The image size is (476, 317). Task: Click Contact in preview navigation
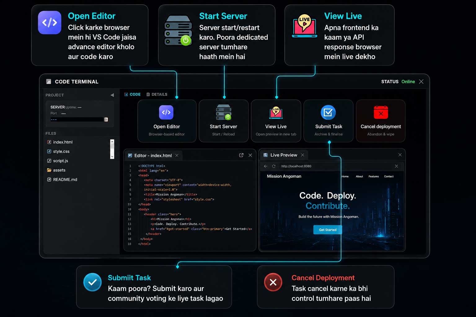tap(389, 176)
